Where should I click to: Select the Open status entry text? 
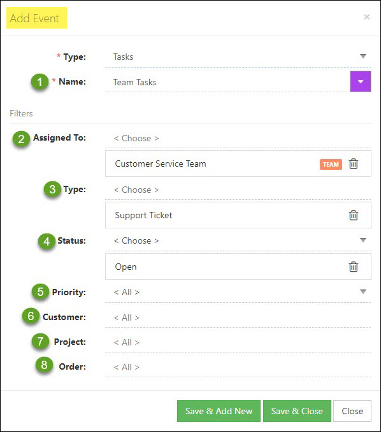(126, 267)
